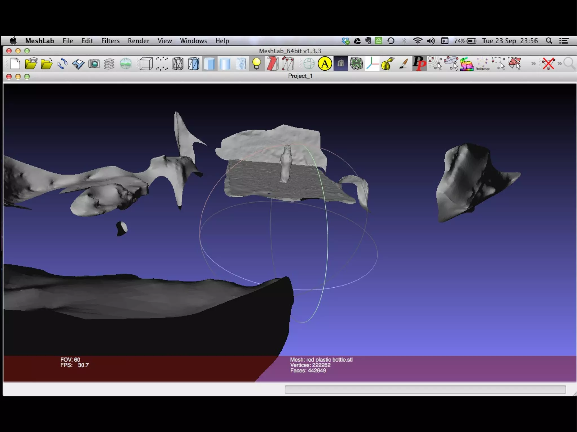
Task: Click the bottom progress bar
Action: point(425,389)
